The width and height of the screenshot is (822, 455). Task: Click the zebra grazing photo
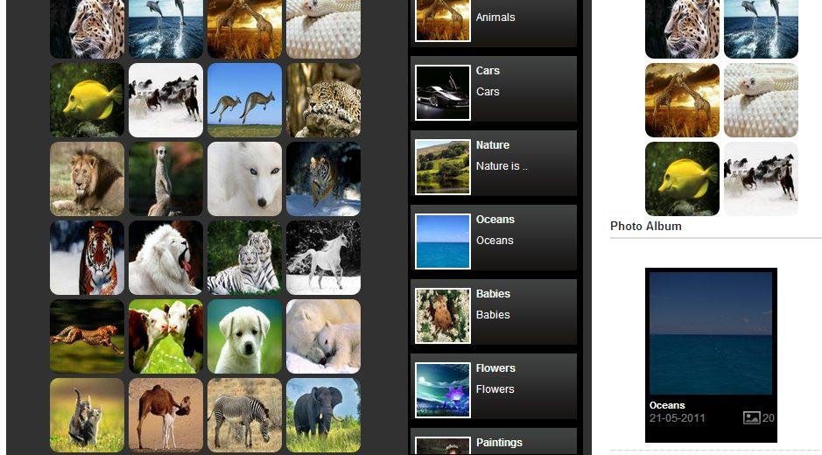tap(245, 415)
